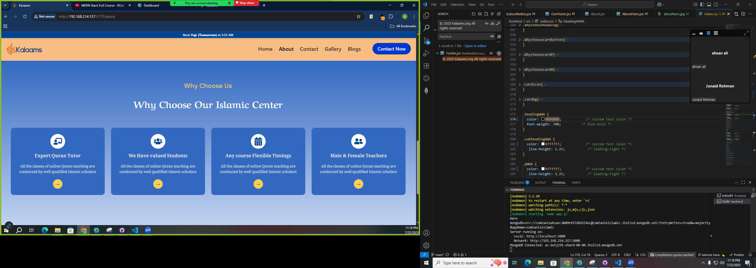Open the MongoDB leaf icon view
The height and width of the screenshot is (268, 756).
(x=426, y=91)
